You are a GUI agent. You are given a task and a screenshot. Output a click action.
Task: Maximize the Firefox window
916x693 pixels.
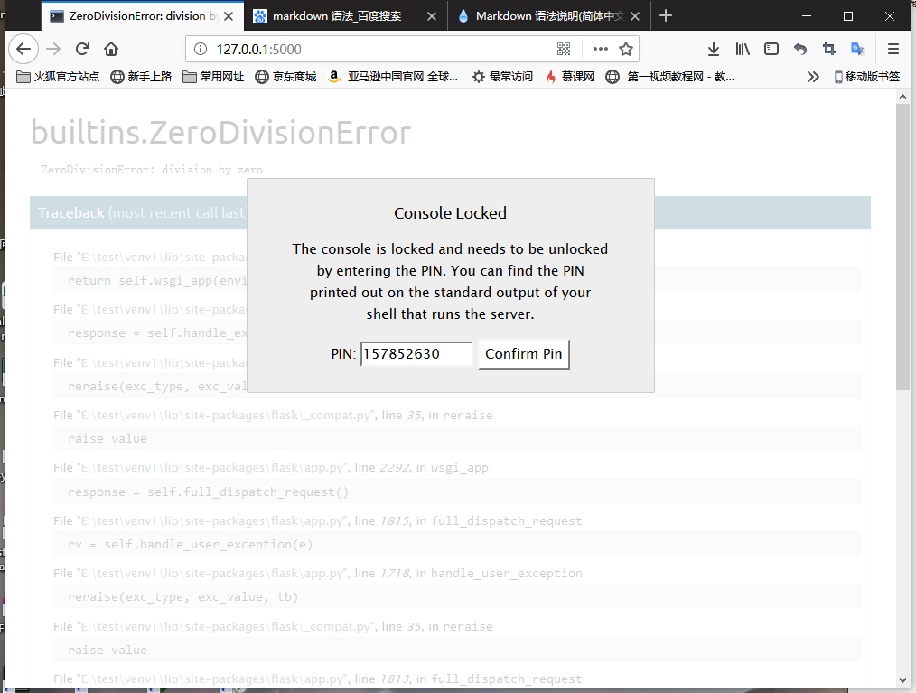point(848,15)
